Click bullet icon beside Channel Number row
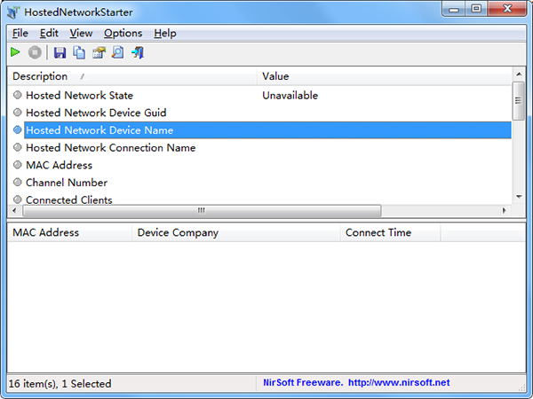 pos(18,182)
